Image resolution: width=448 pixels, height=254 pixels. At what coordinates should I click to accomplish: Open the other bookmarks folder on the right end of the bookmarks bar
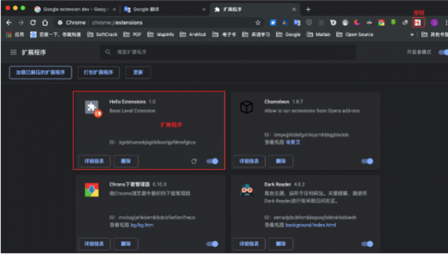[434, 35]
